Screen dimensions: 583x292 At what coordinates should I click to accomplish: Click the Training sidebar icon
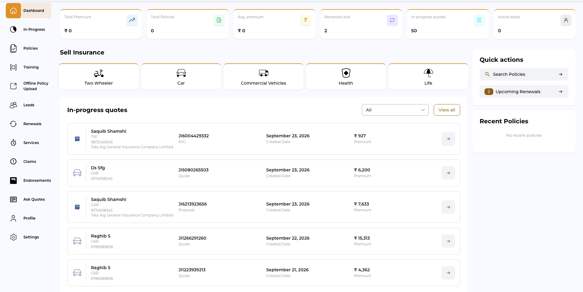[13, 67]
